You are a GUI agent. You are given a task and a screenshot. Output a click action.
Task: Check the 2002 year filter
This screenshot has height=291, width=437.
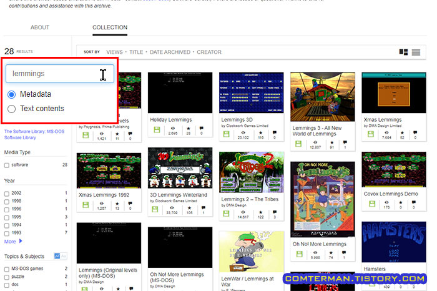click(x=7, y=194)
